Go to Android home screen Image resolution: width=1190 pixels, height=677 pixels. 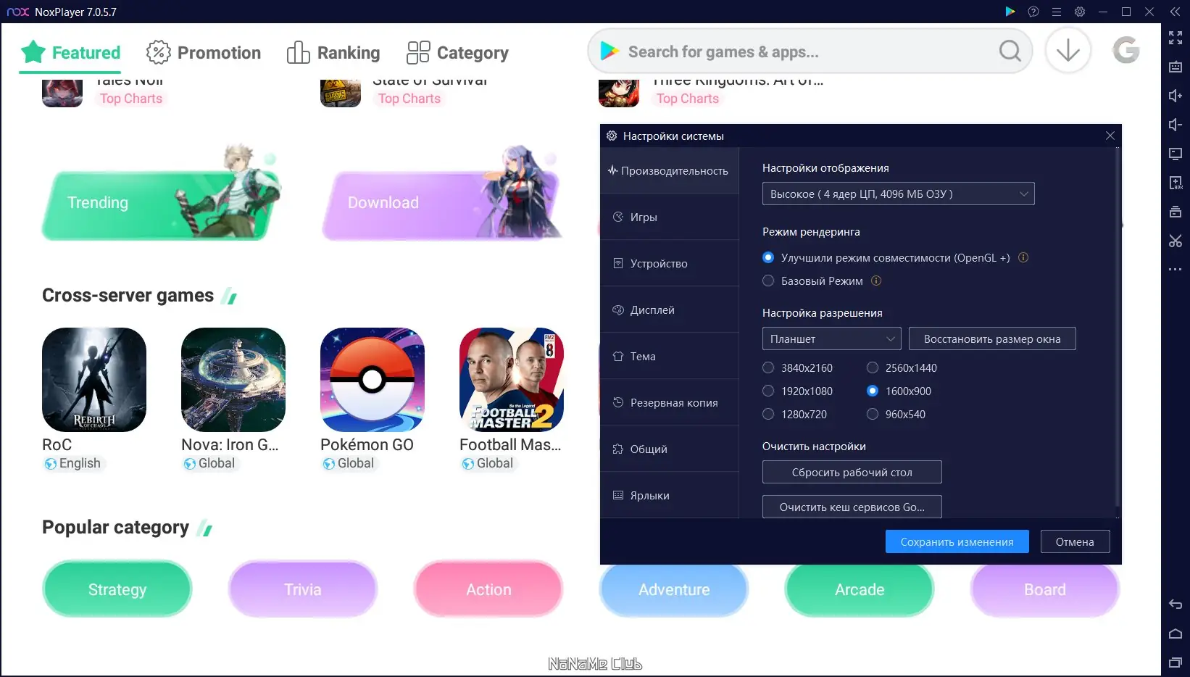click(1176, 634)
